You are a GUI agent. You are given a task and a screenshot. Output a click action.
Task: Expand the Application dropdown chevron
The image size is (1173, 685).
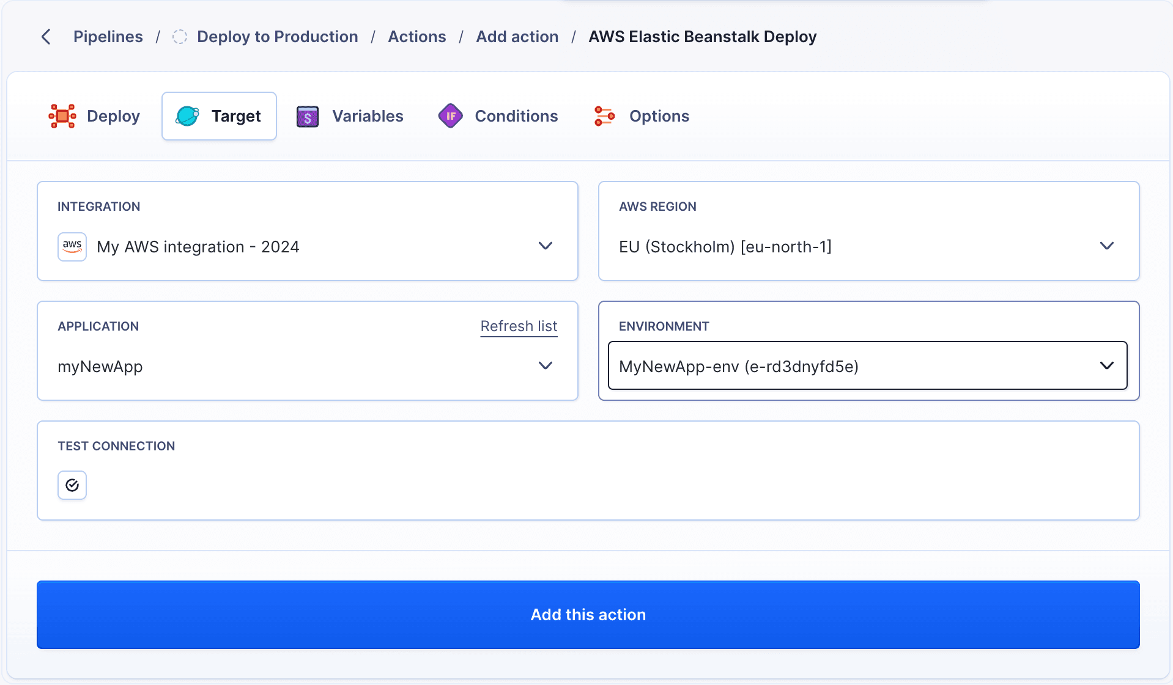click(545, 366)
